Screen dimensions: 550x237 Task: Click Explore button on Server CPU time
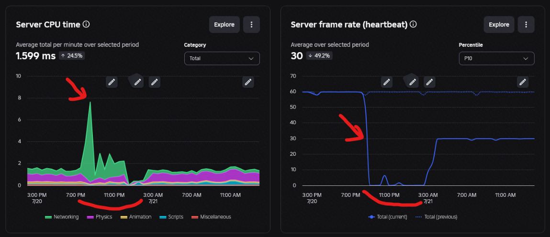pyautogui.click(x=224, y=24)
